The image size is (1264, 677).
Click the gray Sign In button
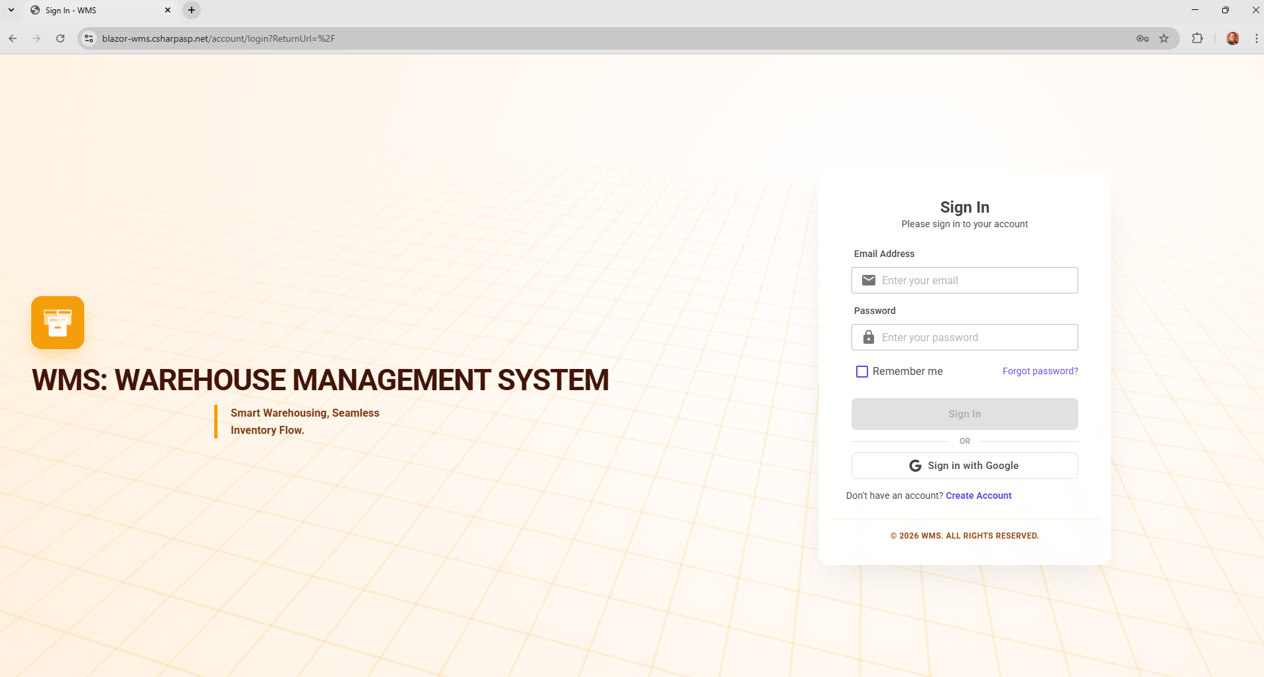click(964, 414)
